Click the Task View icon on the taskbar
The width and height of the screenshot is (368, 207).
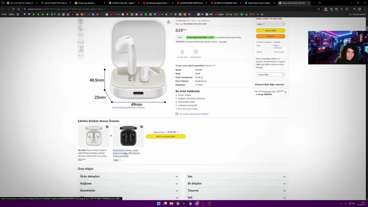pyautogui.click(x=165, y=204)
